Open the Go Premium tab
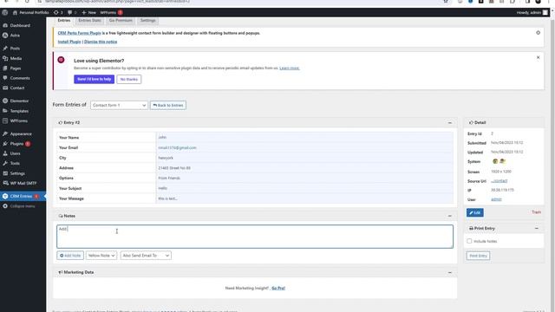555x312 pixels. [x=121, y=21]
